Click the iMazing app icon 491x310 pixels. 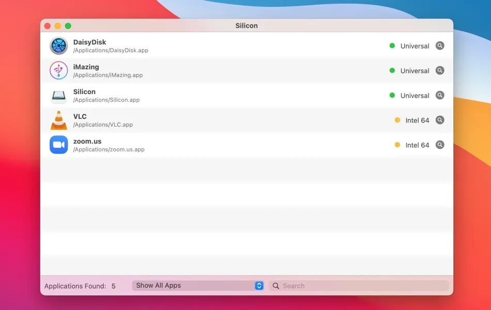coord(58,70)
